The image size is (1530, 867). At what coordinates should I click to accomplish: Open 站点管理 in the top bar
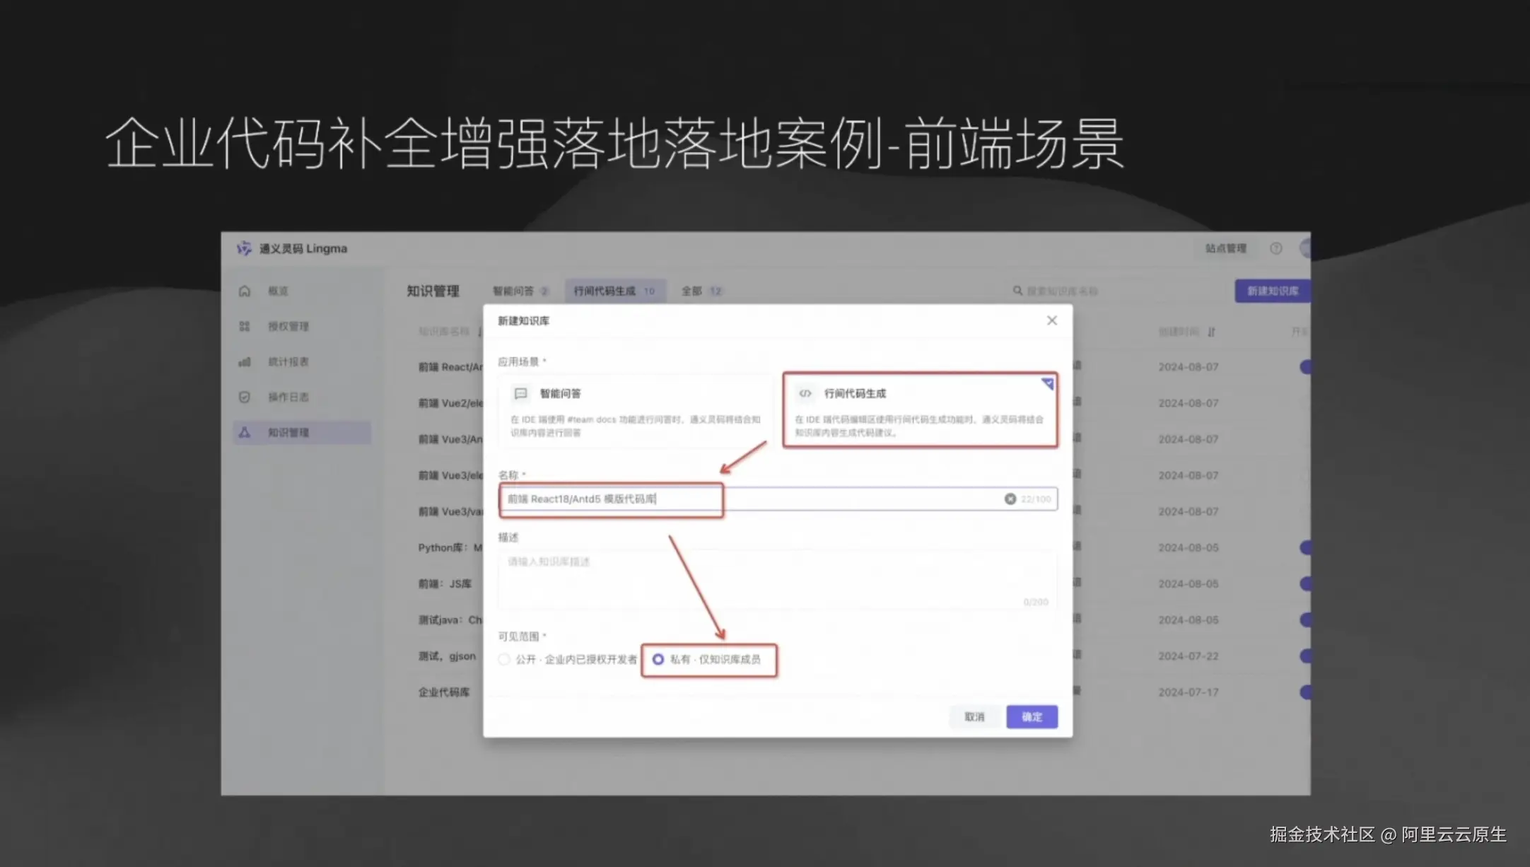1226,248
